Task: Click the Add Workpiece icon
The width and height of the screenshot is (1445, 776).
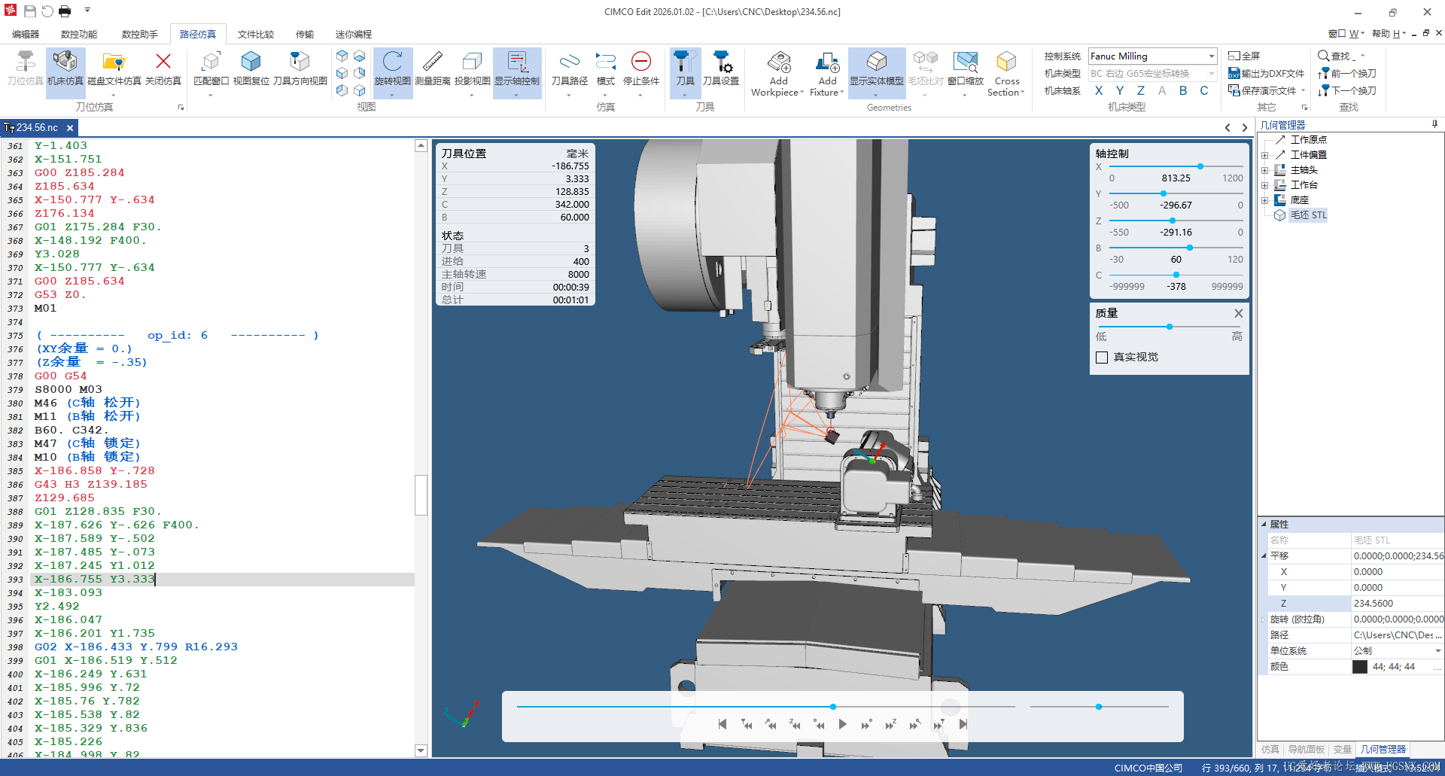Action: (779, 62)
